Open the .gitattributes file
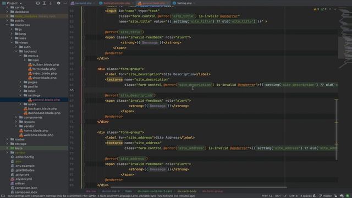352x198 pixels. pyautogui.click(x=23, y=170)
